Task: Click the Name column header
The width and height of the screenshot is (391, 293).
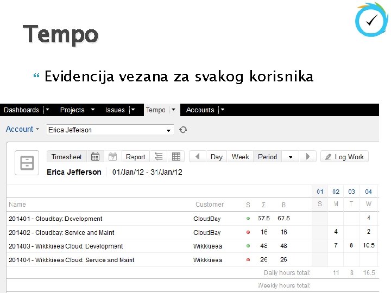Action: (x=17, y=205)
